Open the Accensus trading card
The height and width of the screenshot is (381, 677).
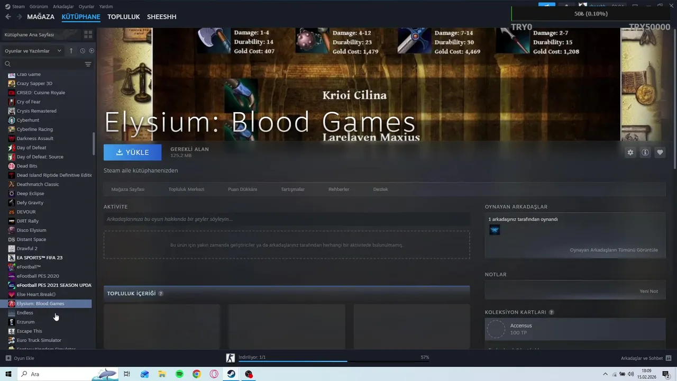[x=575, y=329]
